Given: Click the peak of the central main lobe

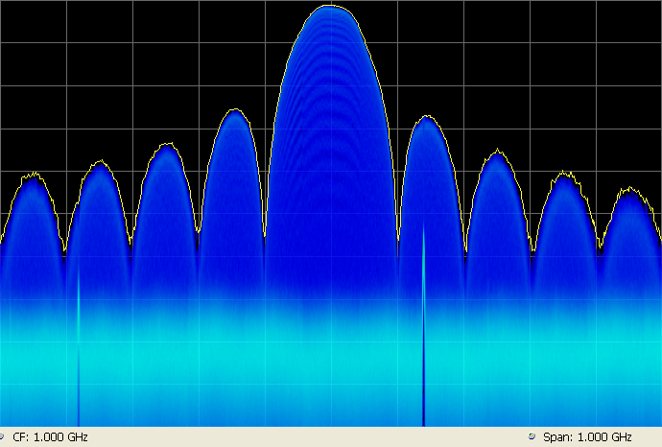Looking at the screenshot, I should click(x=330, y=8).
